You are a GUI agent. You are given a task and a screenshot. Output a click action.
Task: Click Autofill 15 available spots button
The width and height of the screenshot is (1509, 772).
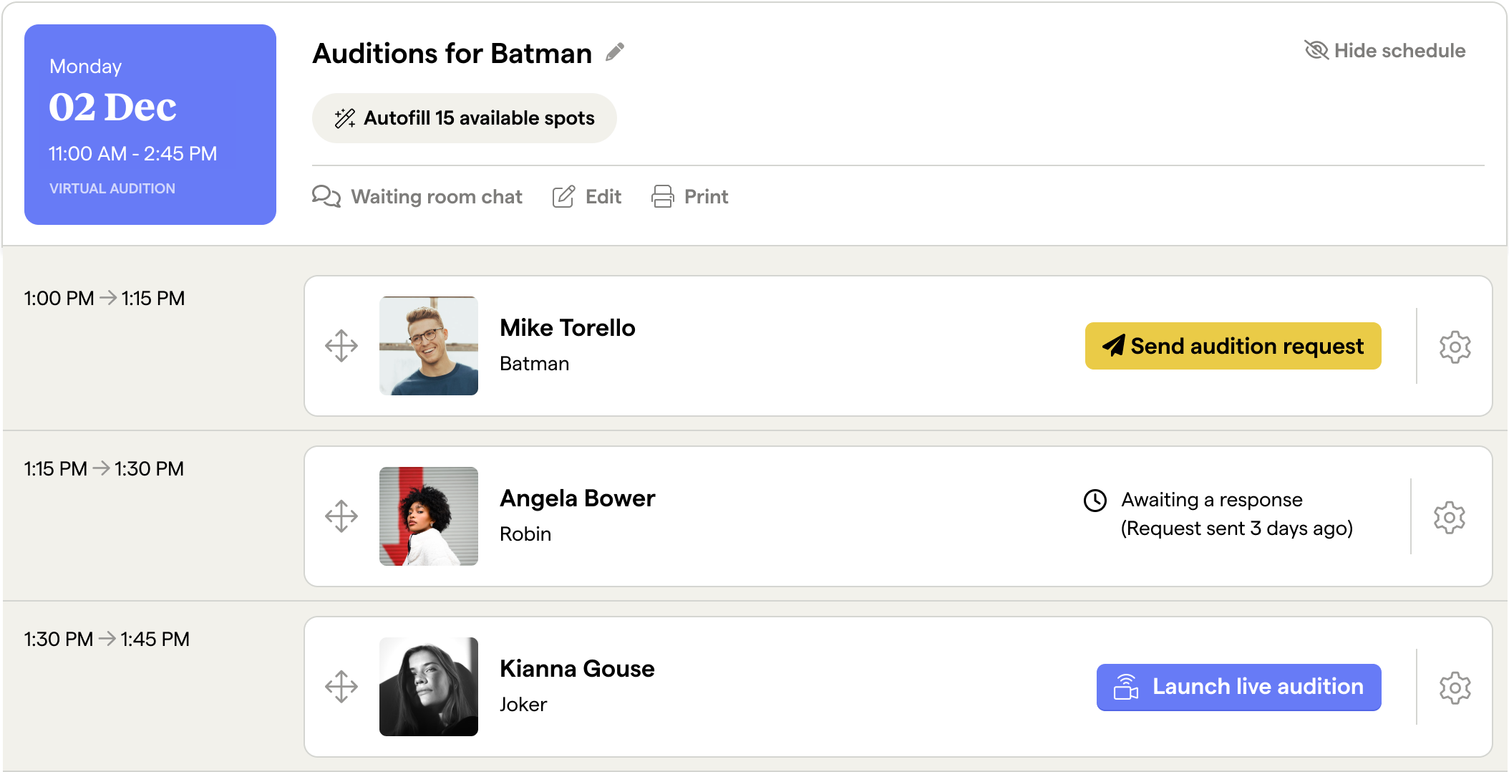(464, 118)
